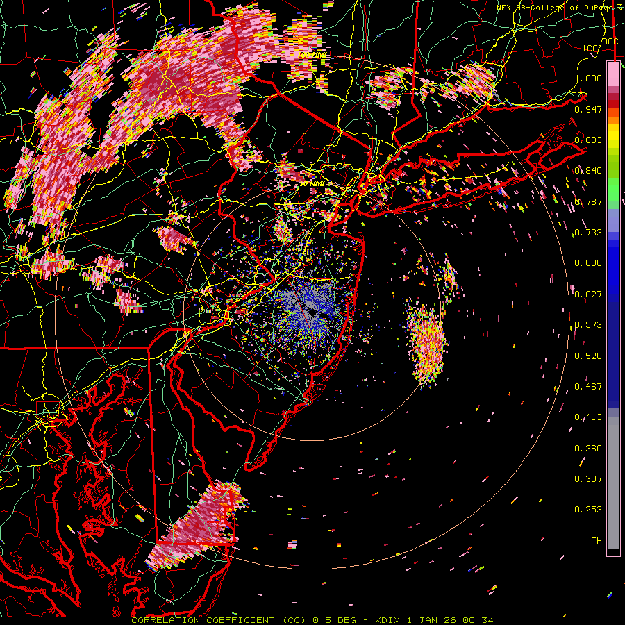Image resolution: width=625 pixels, height=625 pixels.
Task: Click the TH label at the scale bottom
Action: pyautogui.click(x=597, y=541)
